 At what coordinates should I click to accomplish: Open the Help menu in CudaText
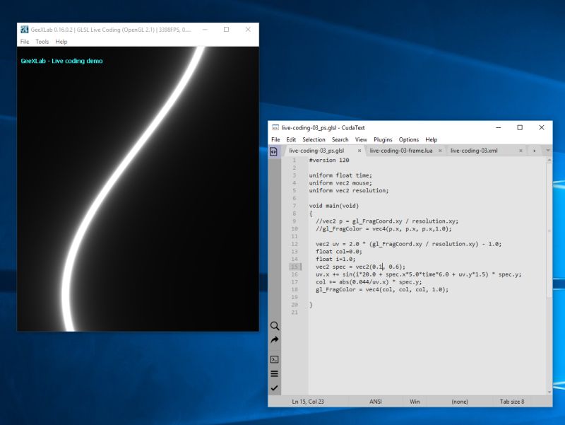click(x=432, y=139)
